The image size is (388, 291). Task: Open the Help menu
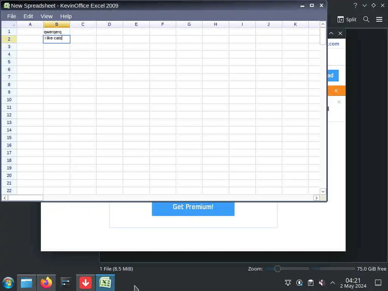tap(66, 16)
